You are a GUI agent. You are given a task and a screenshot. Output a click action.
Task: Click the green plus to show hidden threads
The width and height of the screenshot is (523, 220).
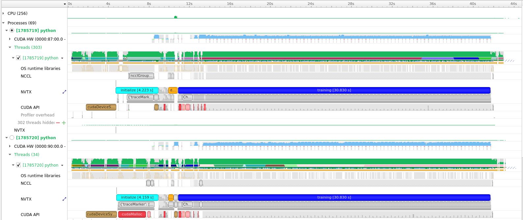click(x=64, y=123)
